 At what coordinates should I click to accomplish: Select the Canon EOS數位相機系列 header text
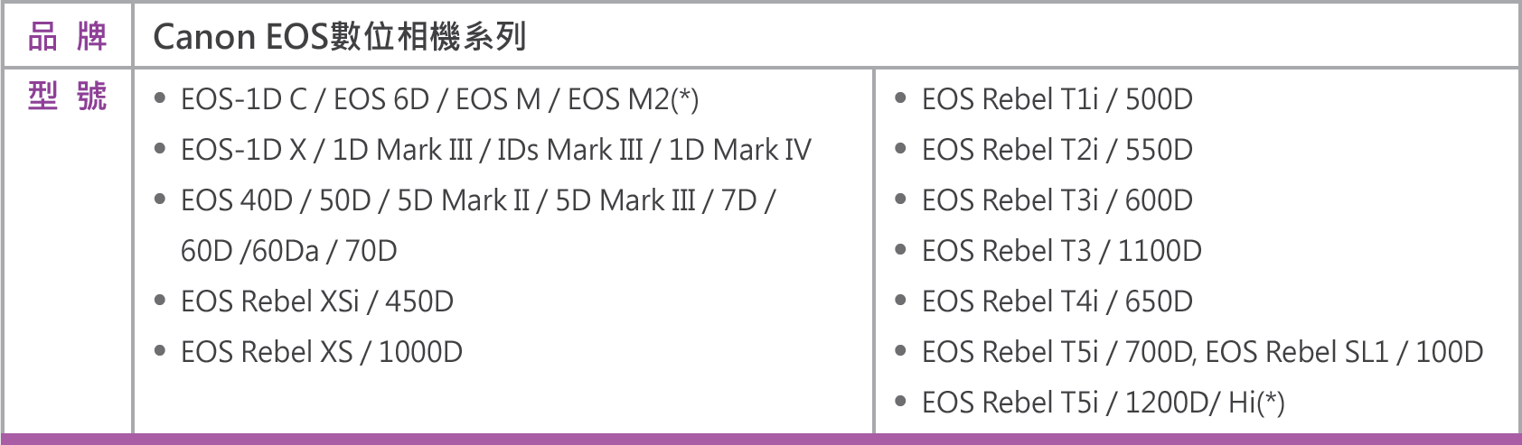pyautogui.click(x=340, y=37)
